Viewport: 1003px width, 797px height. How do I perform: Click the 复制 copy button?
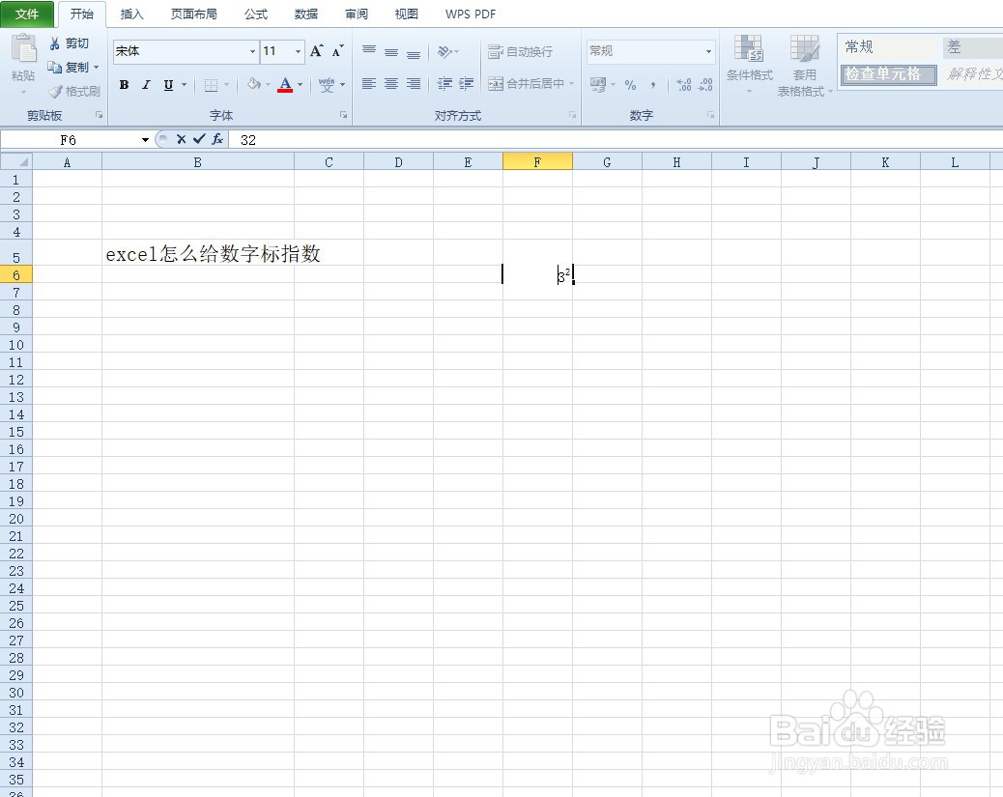click(72, 67)
